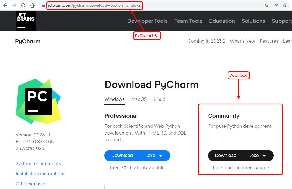Open Installation instructions link

pyautogui.click(x=40, y=174)
